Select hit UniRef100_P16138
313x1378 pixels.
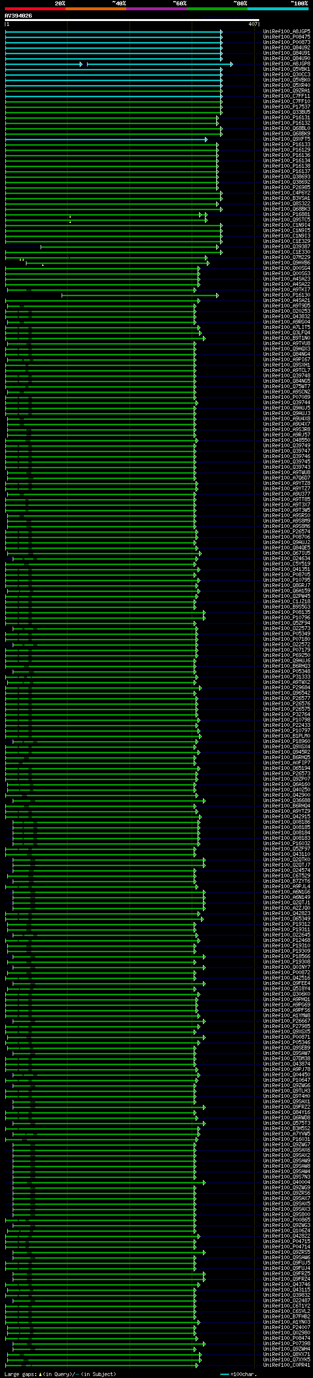tap(287, 166)
